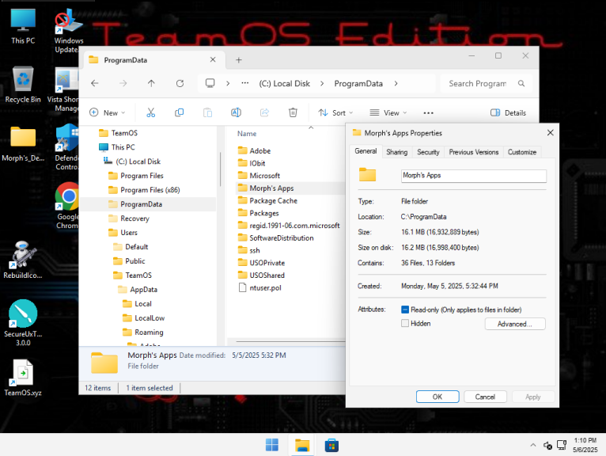The width and height of the screenshot is (606, 456).
Task: Open Microsoft Store on the taskbar
Action: coord(331,445)
